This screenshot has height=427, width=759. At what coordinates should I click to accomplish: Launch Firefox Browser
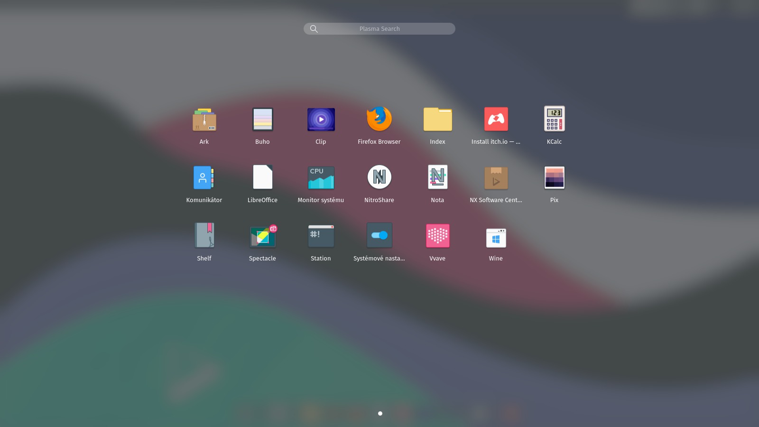tap(379, 119)
